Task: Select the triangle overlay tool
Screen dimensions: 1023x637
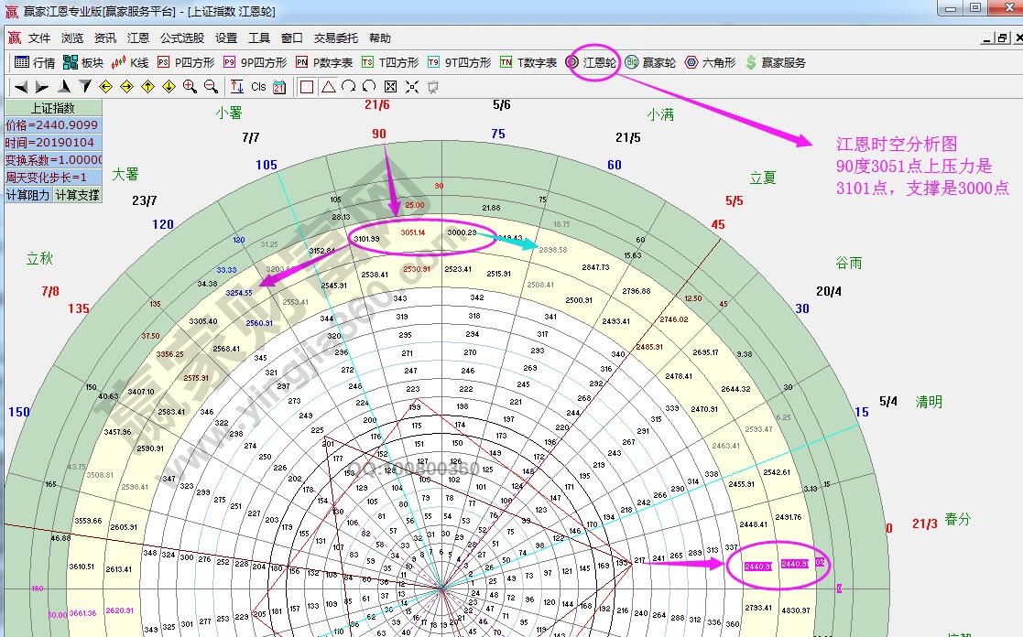Action: 328,87
